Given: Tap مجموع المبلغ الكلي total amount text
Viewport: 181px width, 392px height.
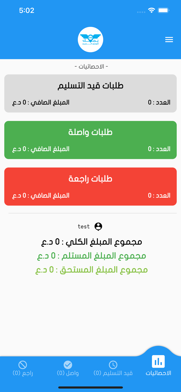Looking at the screenshot, I should pyautogui.click(x=90, y=242).
